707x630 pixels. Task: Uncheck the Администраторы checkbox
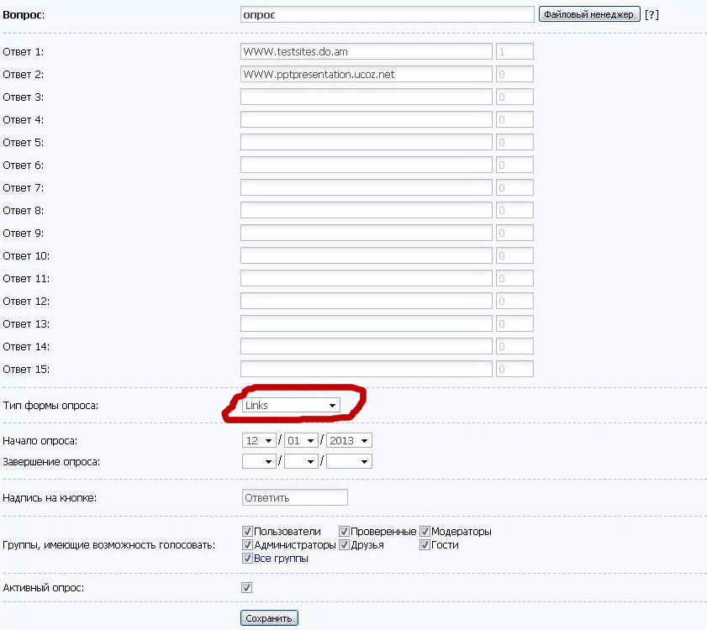[x=247, y=545]
